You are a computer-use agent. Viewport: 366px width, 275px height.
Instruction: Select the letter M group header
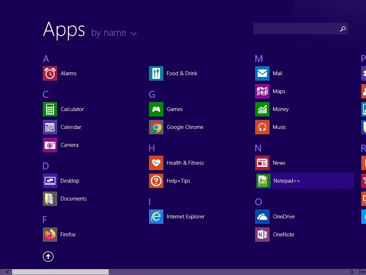pos(259,59)
